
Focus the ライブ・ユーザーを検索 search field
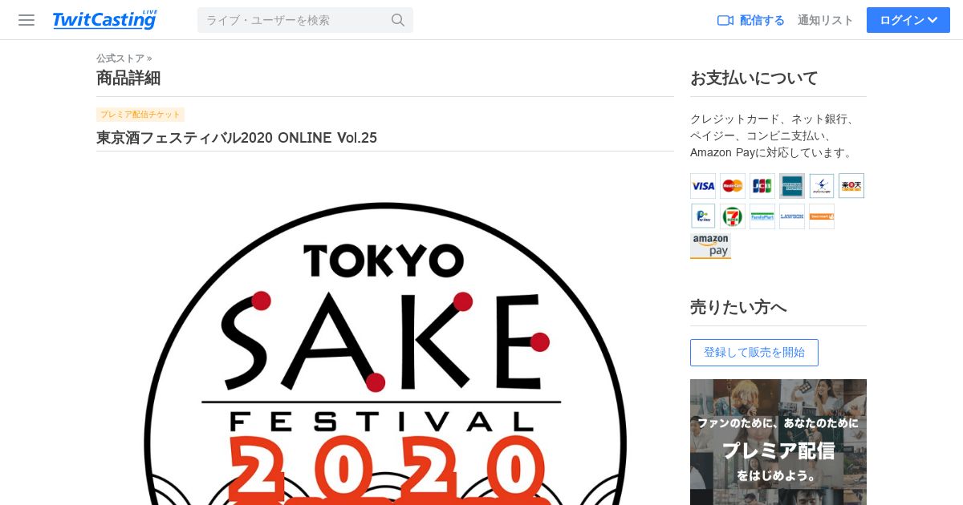coord(294,20)
